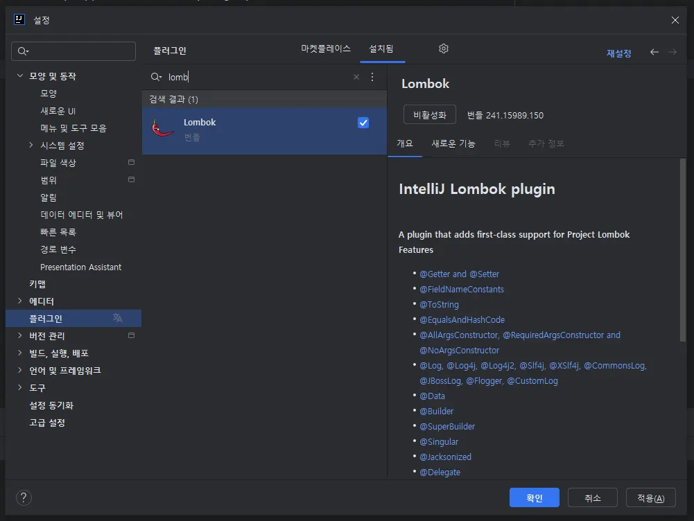Click project-level icon beside 범위

pyautogui.click(x=132, y=179)
